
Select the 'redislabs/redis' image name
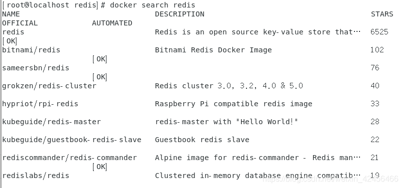pyautogui.click(x=35, y=176)
